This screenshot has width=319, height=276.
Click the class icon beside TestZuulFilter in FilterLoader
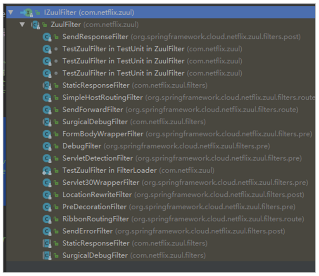point(47,171)
